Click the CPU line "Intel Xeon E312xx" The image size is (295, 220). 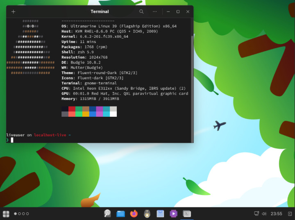[x=92, y=88]
